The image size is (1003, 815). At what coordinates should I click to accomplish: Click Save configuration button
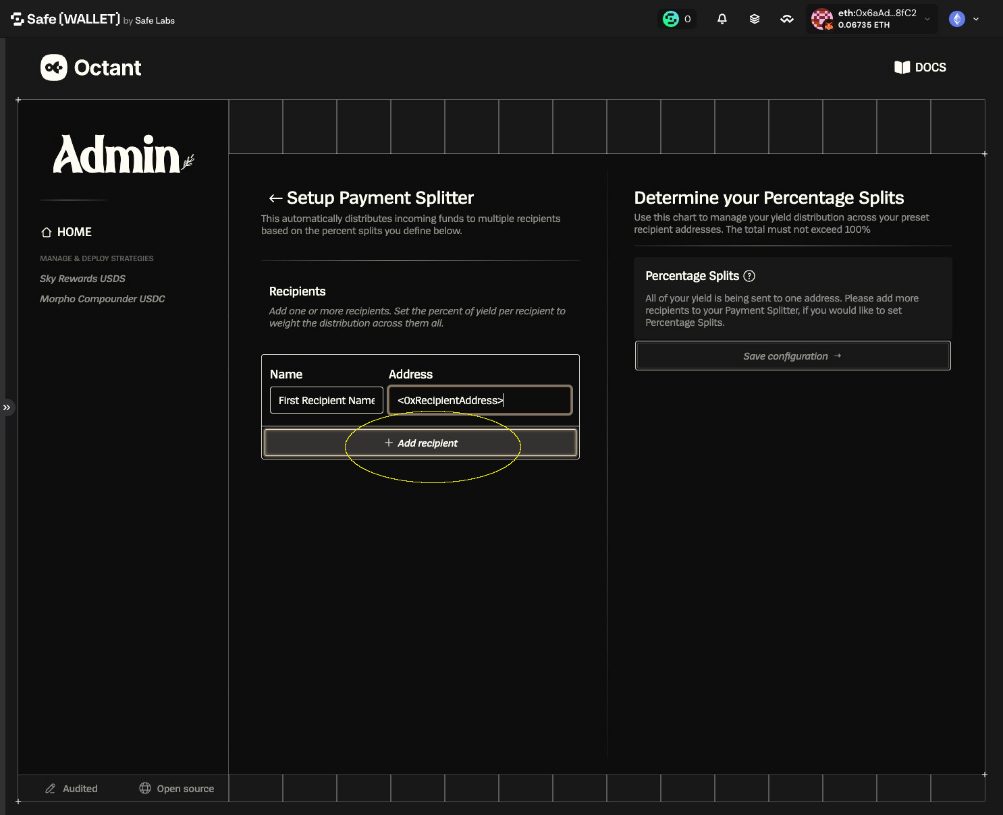click(793, 356)
